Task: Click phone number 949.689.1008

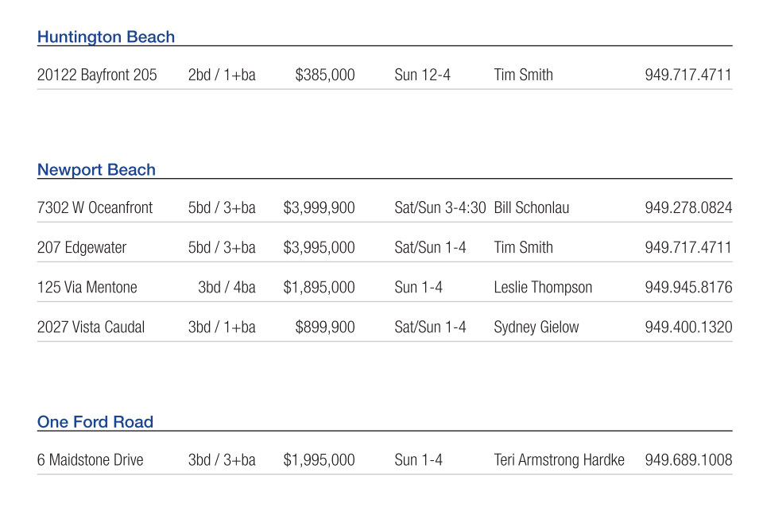Action: [688, 459]
